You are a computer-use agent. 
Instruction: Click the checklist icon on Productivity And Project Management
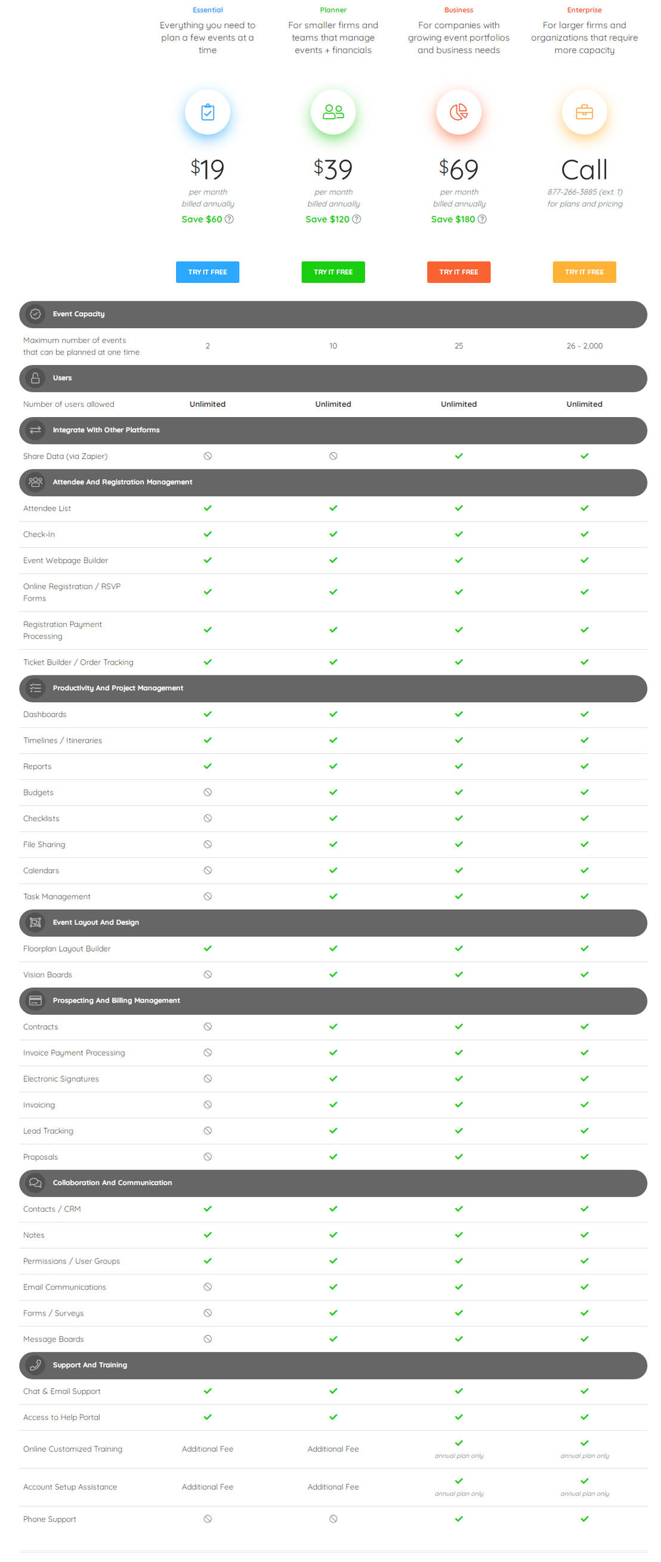tap(35, 689)
